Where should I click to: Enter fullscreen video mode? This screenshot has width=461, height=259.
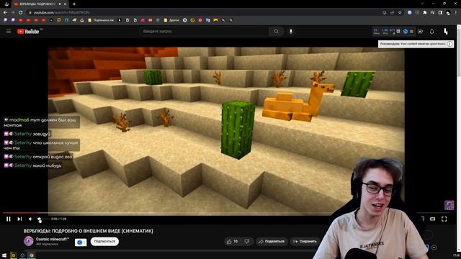(444, 219)
